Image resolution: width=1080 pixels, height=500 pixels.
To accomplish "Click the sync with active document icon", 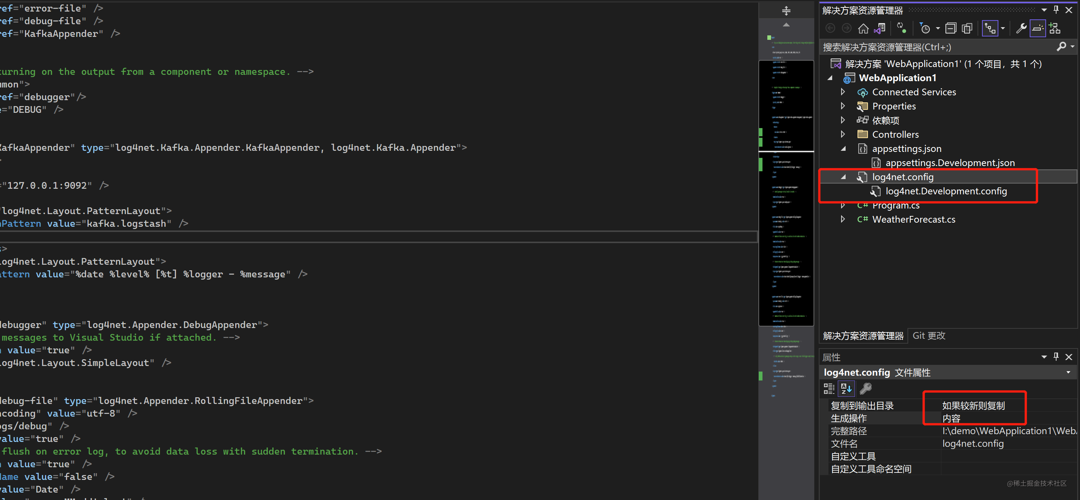I will (901, 28).
